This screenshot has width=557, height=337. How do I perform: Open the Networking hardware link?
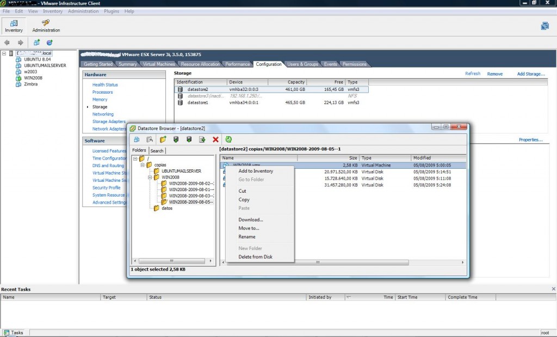(x=103, y=114)
